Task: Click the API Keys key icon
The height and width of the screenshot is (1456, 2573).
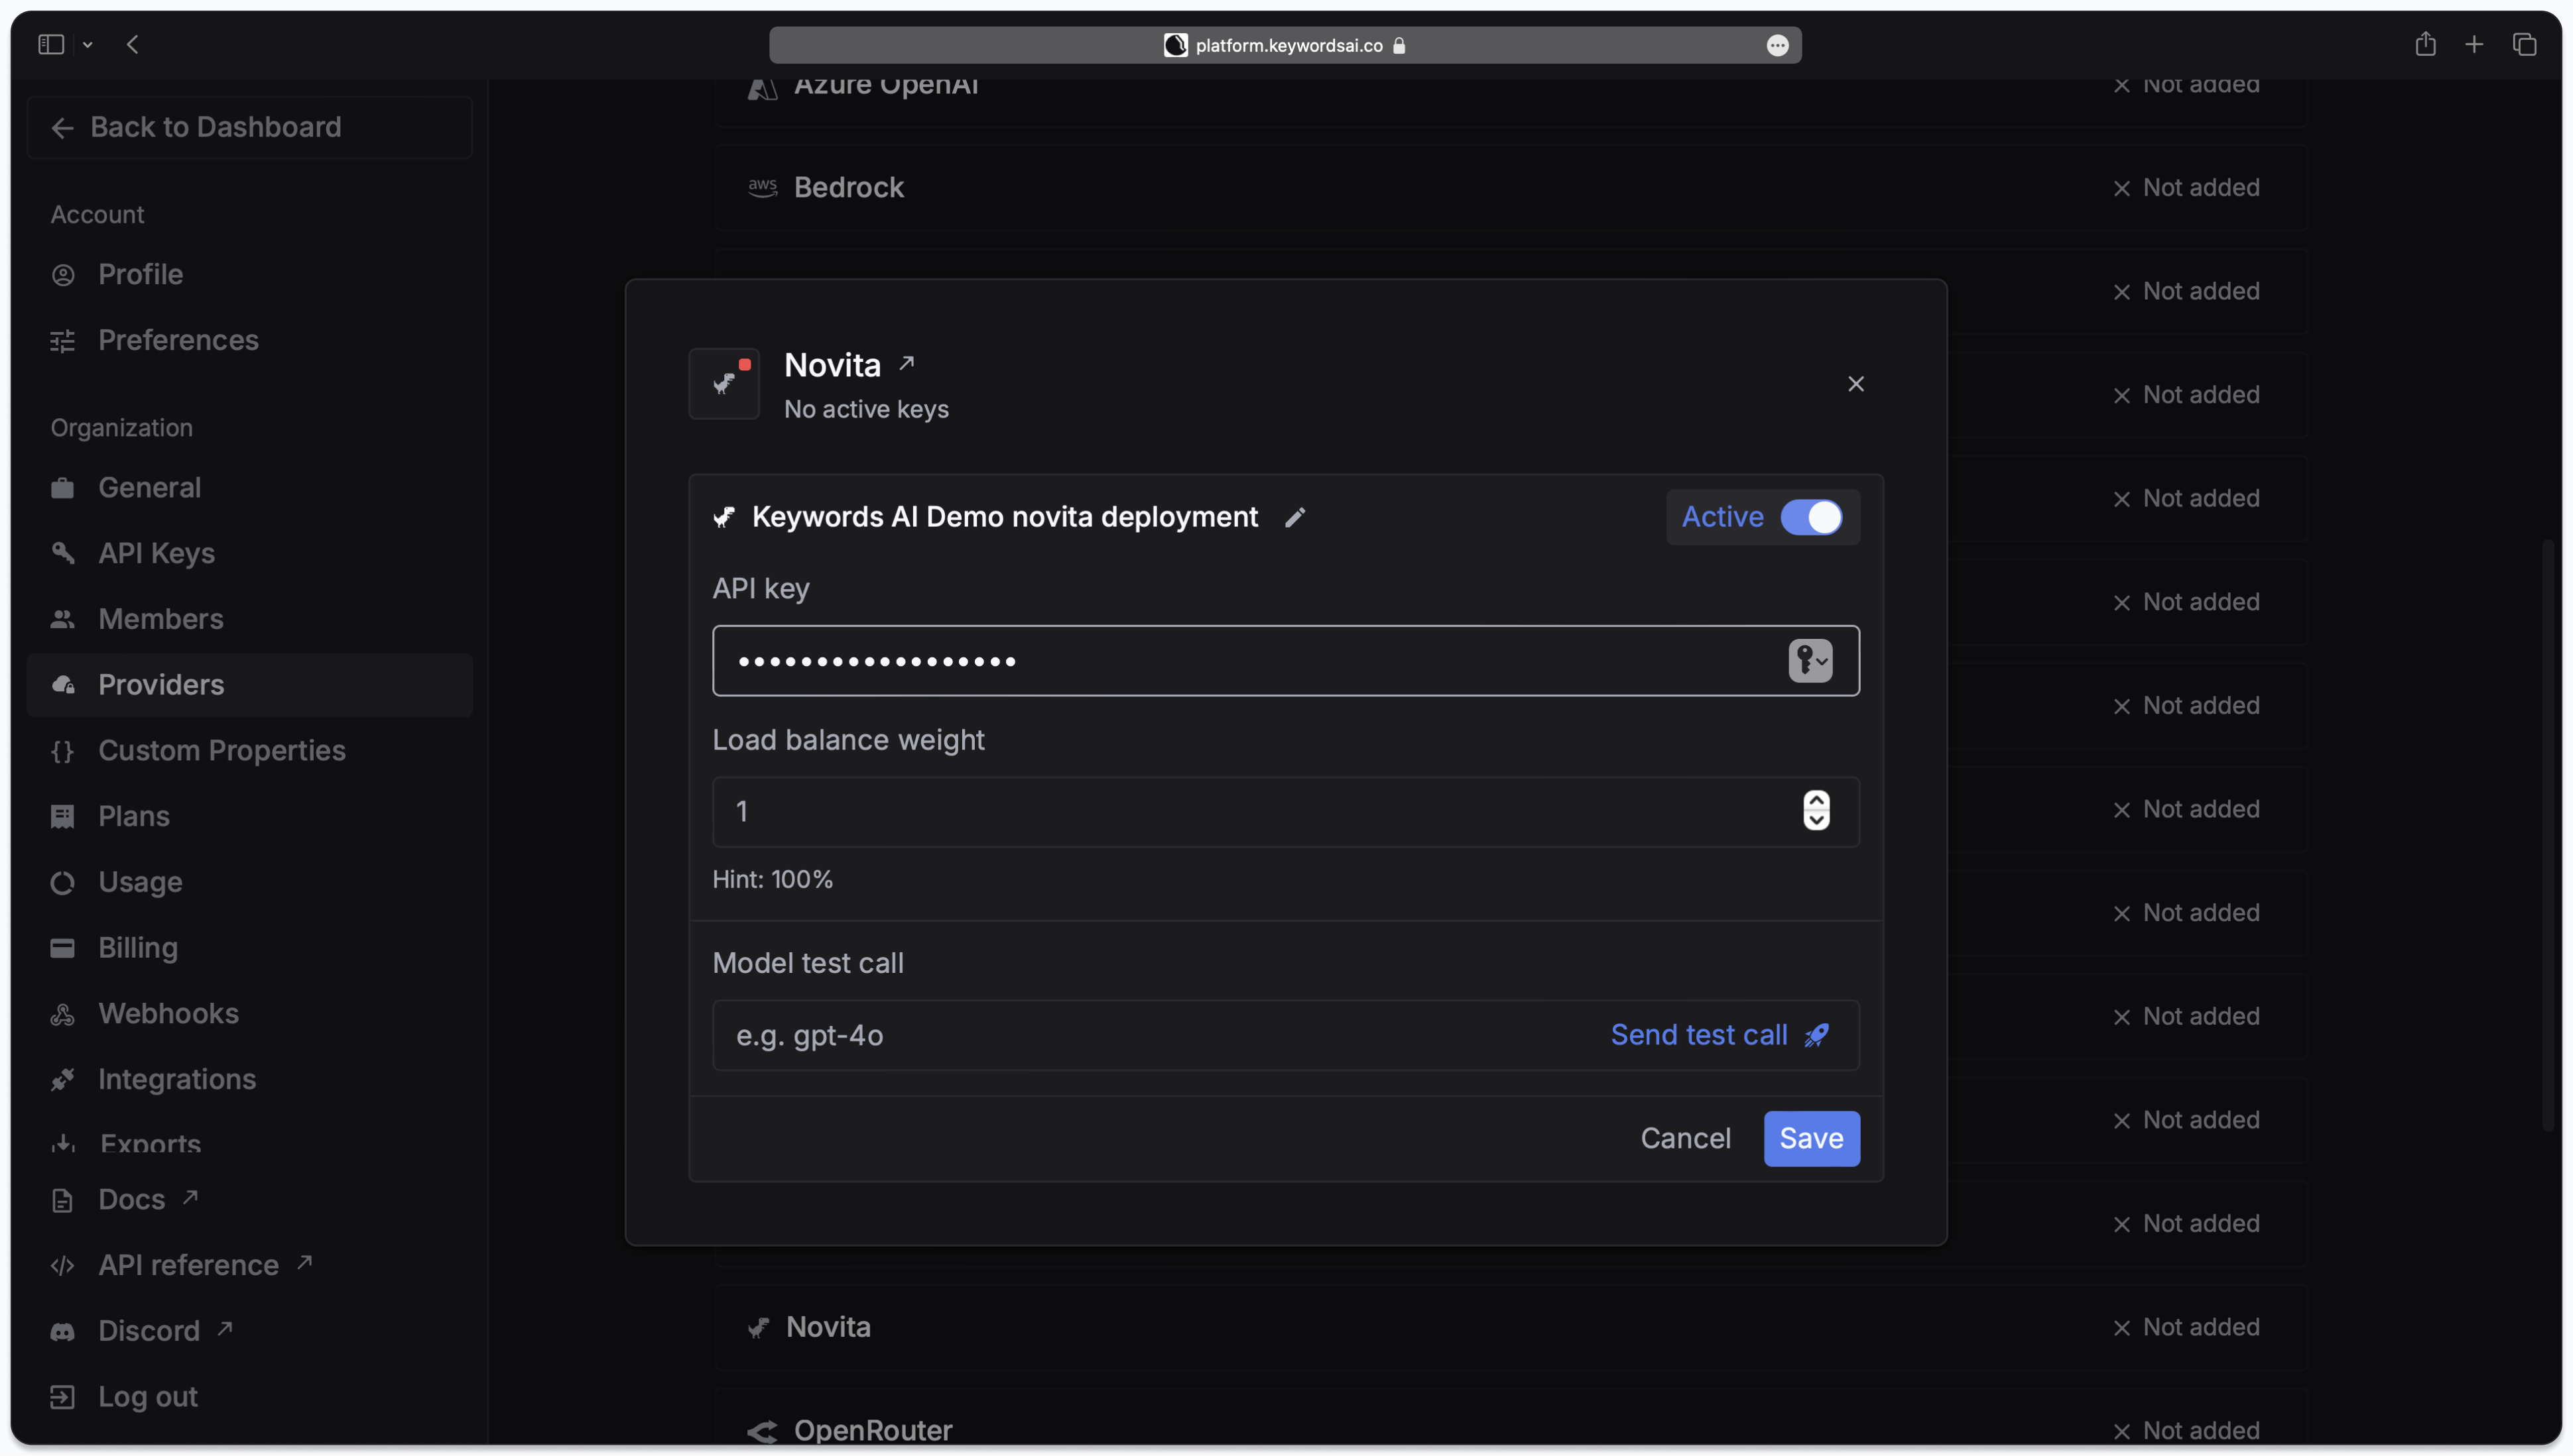Action: point(63,553)
